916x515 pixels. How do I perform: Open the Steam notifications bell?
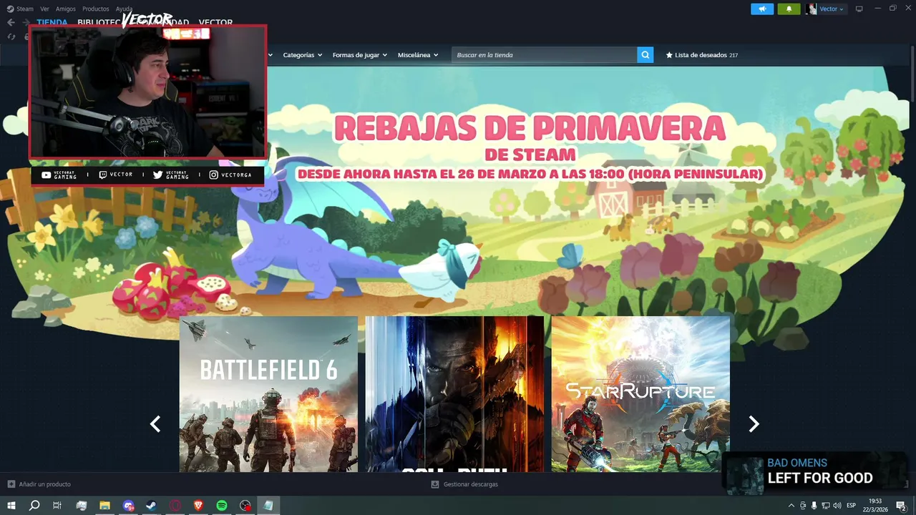789,9
